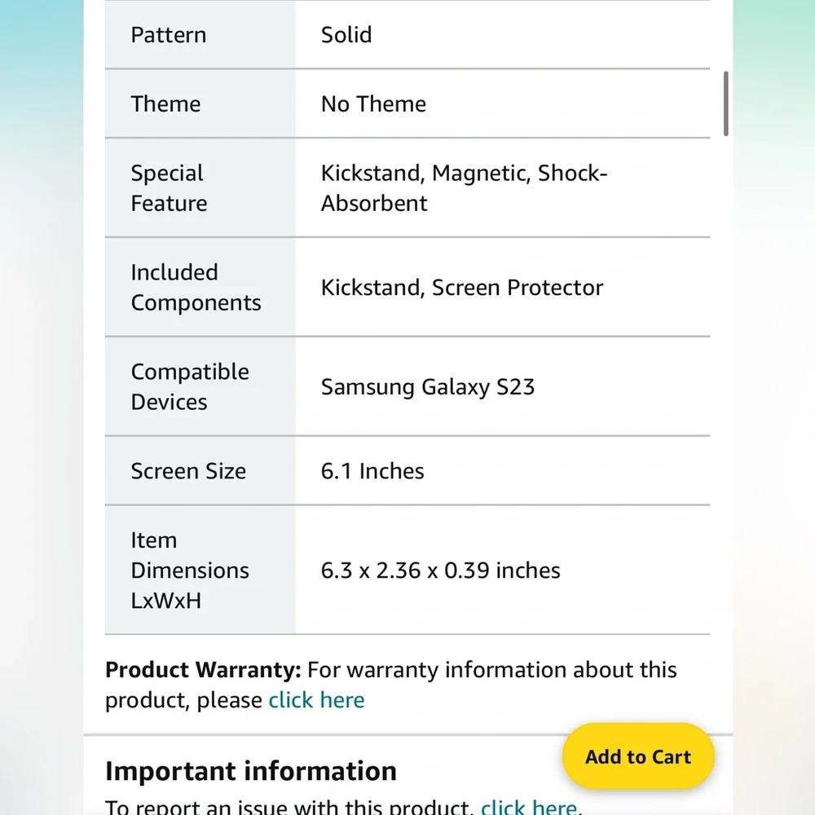Click the yellow Add to Cart button
This screenshot has height=815, width=815.
tap(638, 756)
